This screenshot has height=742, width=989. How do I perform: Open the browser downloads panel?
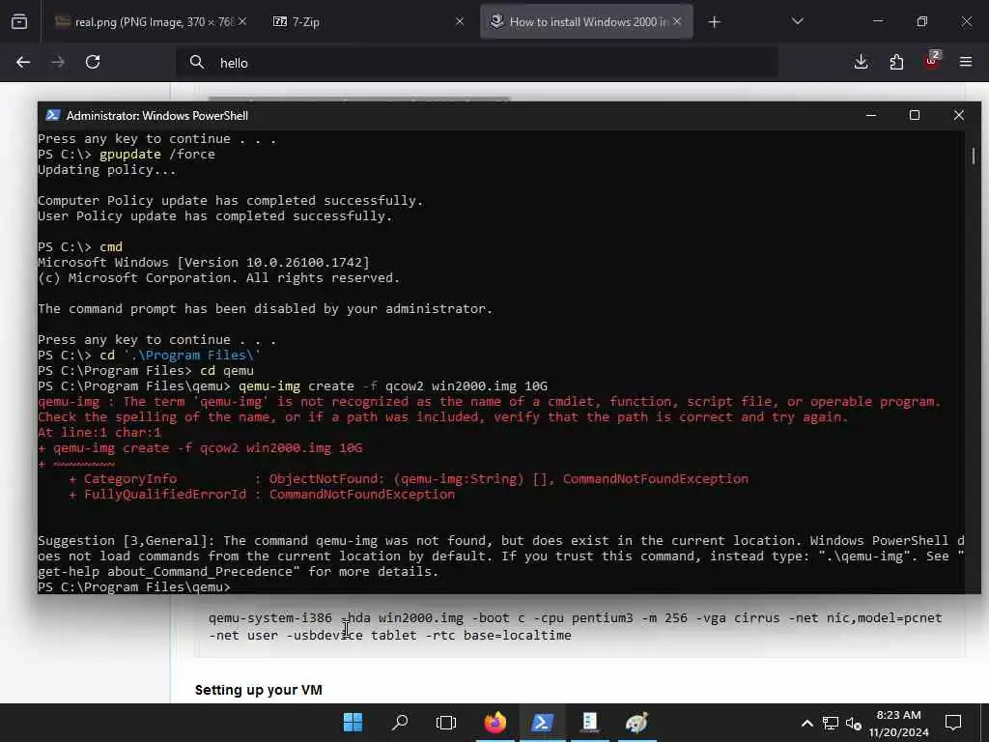coord(861,62)
